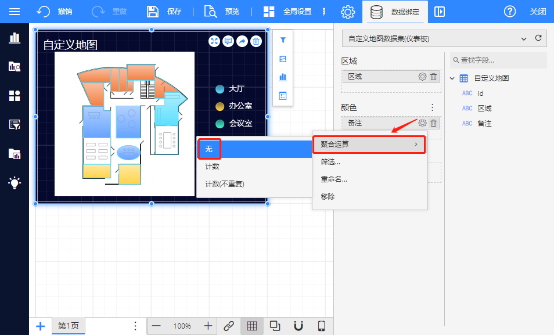Toggle mobile layout view icon

point(321,326)
